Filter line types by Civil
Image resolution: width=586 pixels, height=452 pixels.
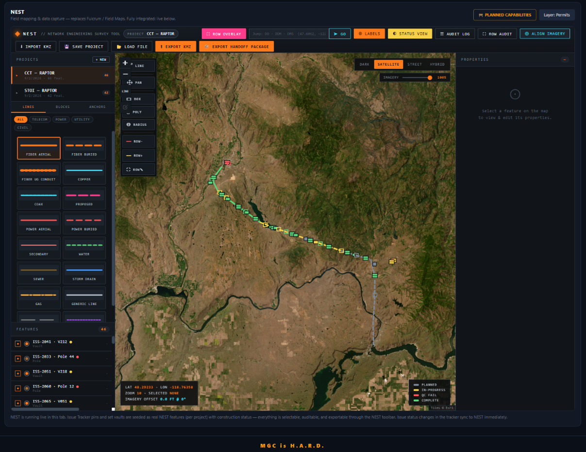coord(23,128)
